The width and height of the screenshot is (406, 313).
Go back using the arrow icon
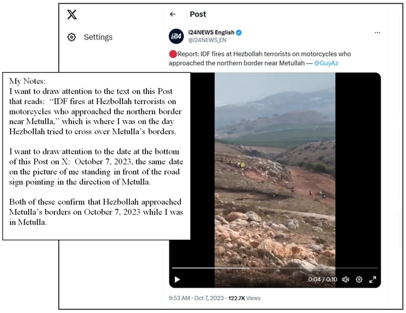coord(173,14)
